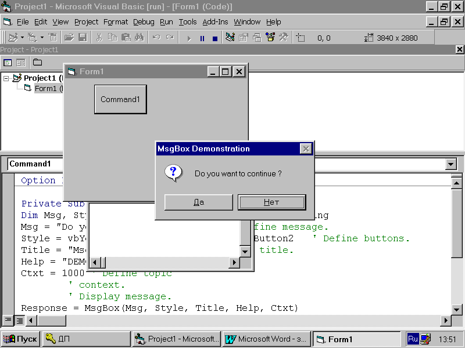The image size is (465, 348).
Task: Open the Debug menu
Action: (x=144, y=22)
